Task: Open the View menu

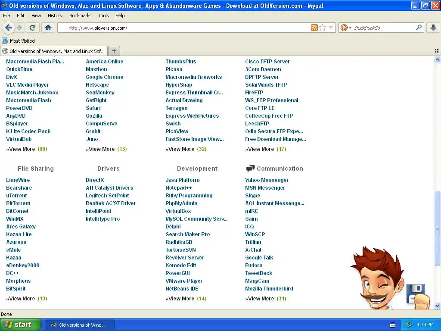Action: 36,16
